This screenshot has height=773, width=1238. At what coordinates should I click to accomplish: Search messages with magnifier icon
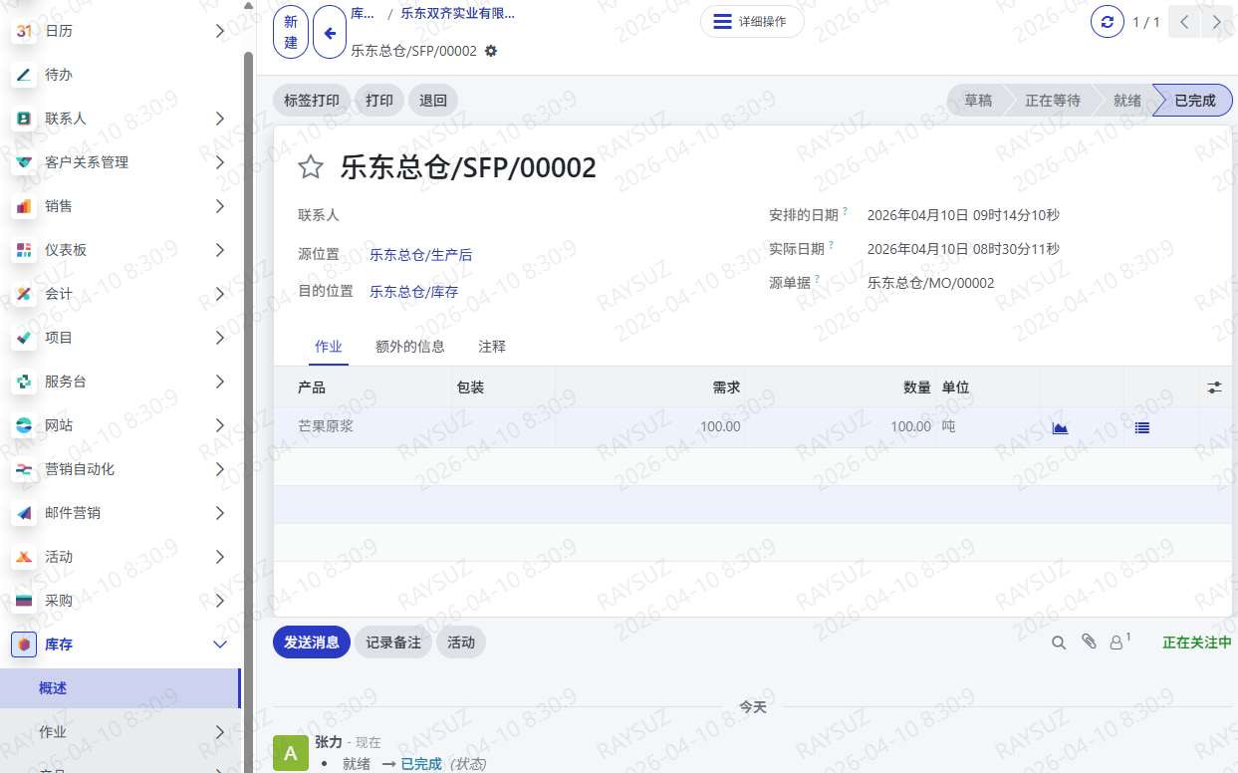[1059, 644]
